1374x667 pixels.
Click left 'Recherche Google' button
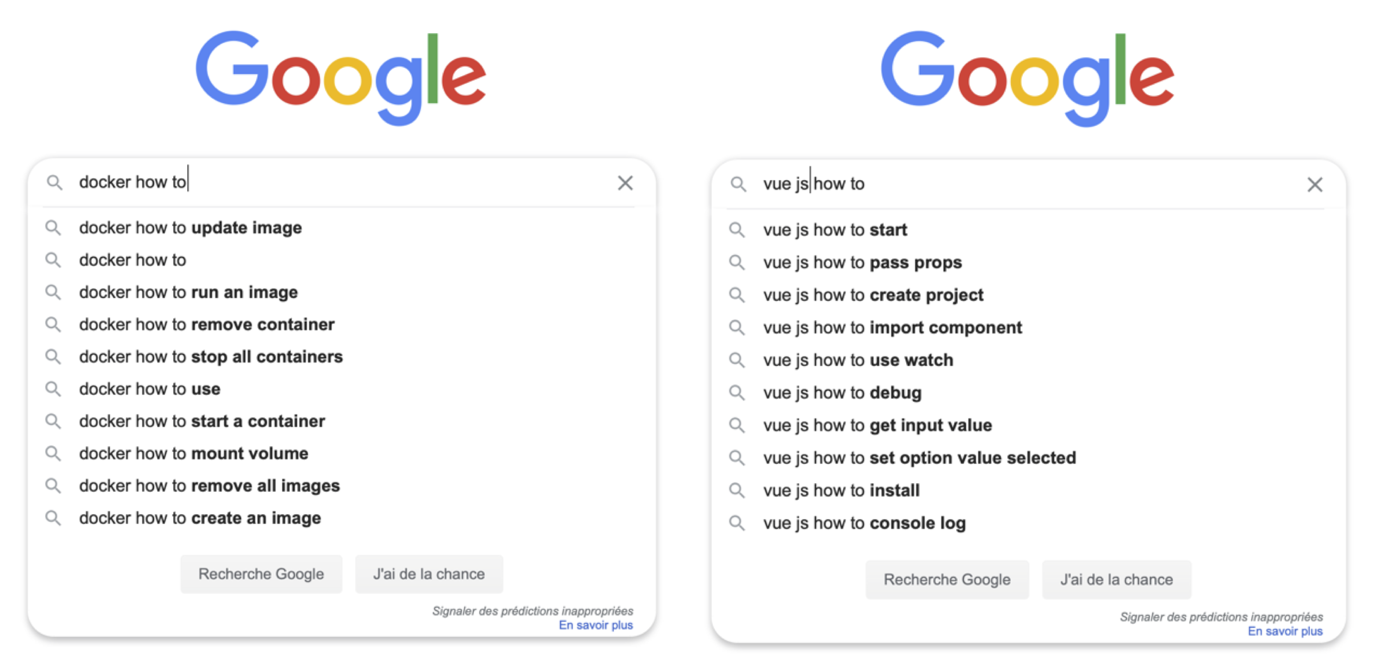click(x=261, y=574)
